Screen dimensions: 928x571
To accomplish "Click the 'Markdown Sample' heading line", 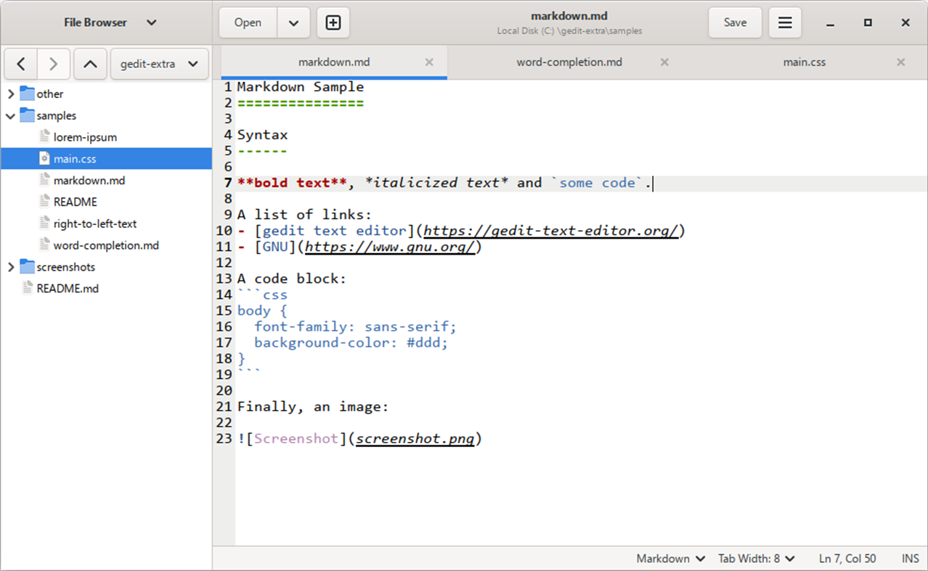I will pos(301,87).
